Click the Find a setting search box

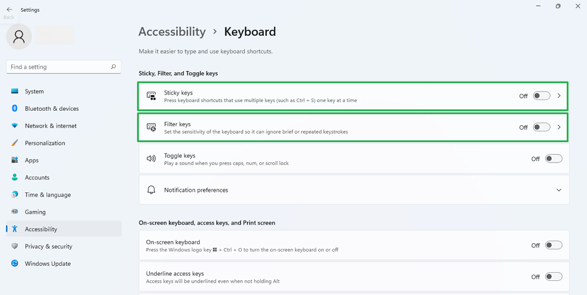pos(63,67)
